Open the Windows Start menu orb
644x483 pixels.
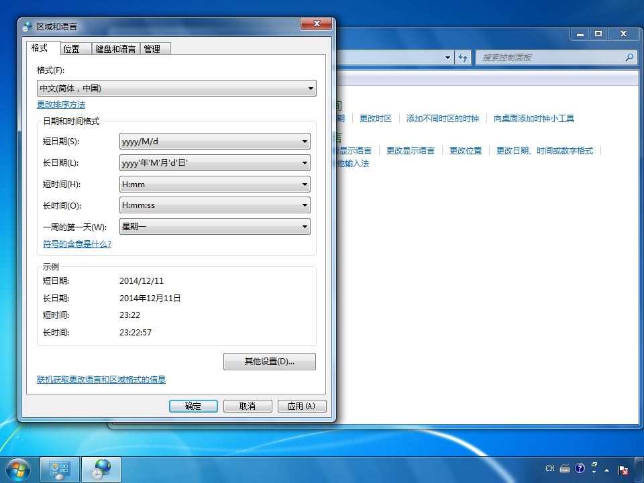17,470
